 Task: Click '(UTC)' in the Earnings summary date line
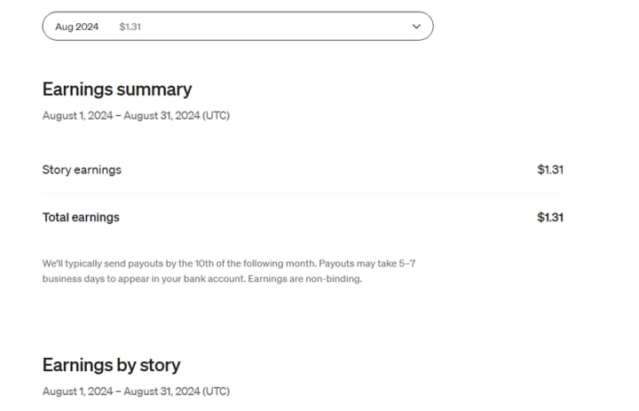point(216,115)
